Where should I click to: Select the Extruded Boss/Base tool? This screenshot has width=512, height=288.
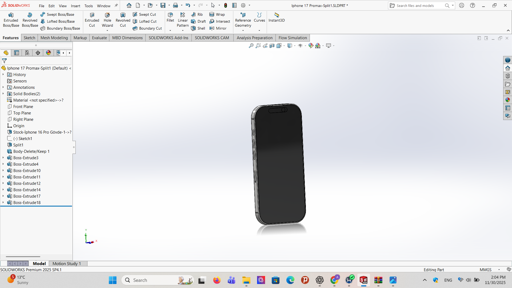(x=11, y=20)
